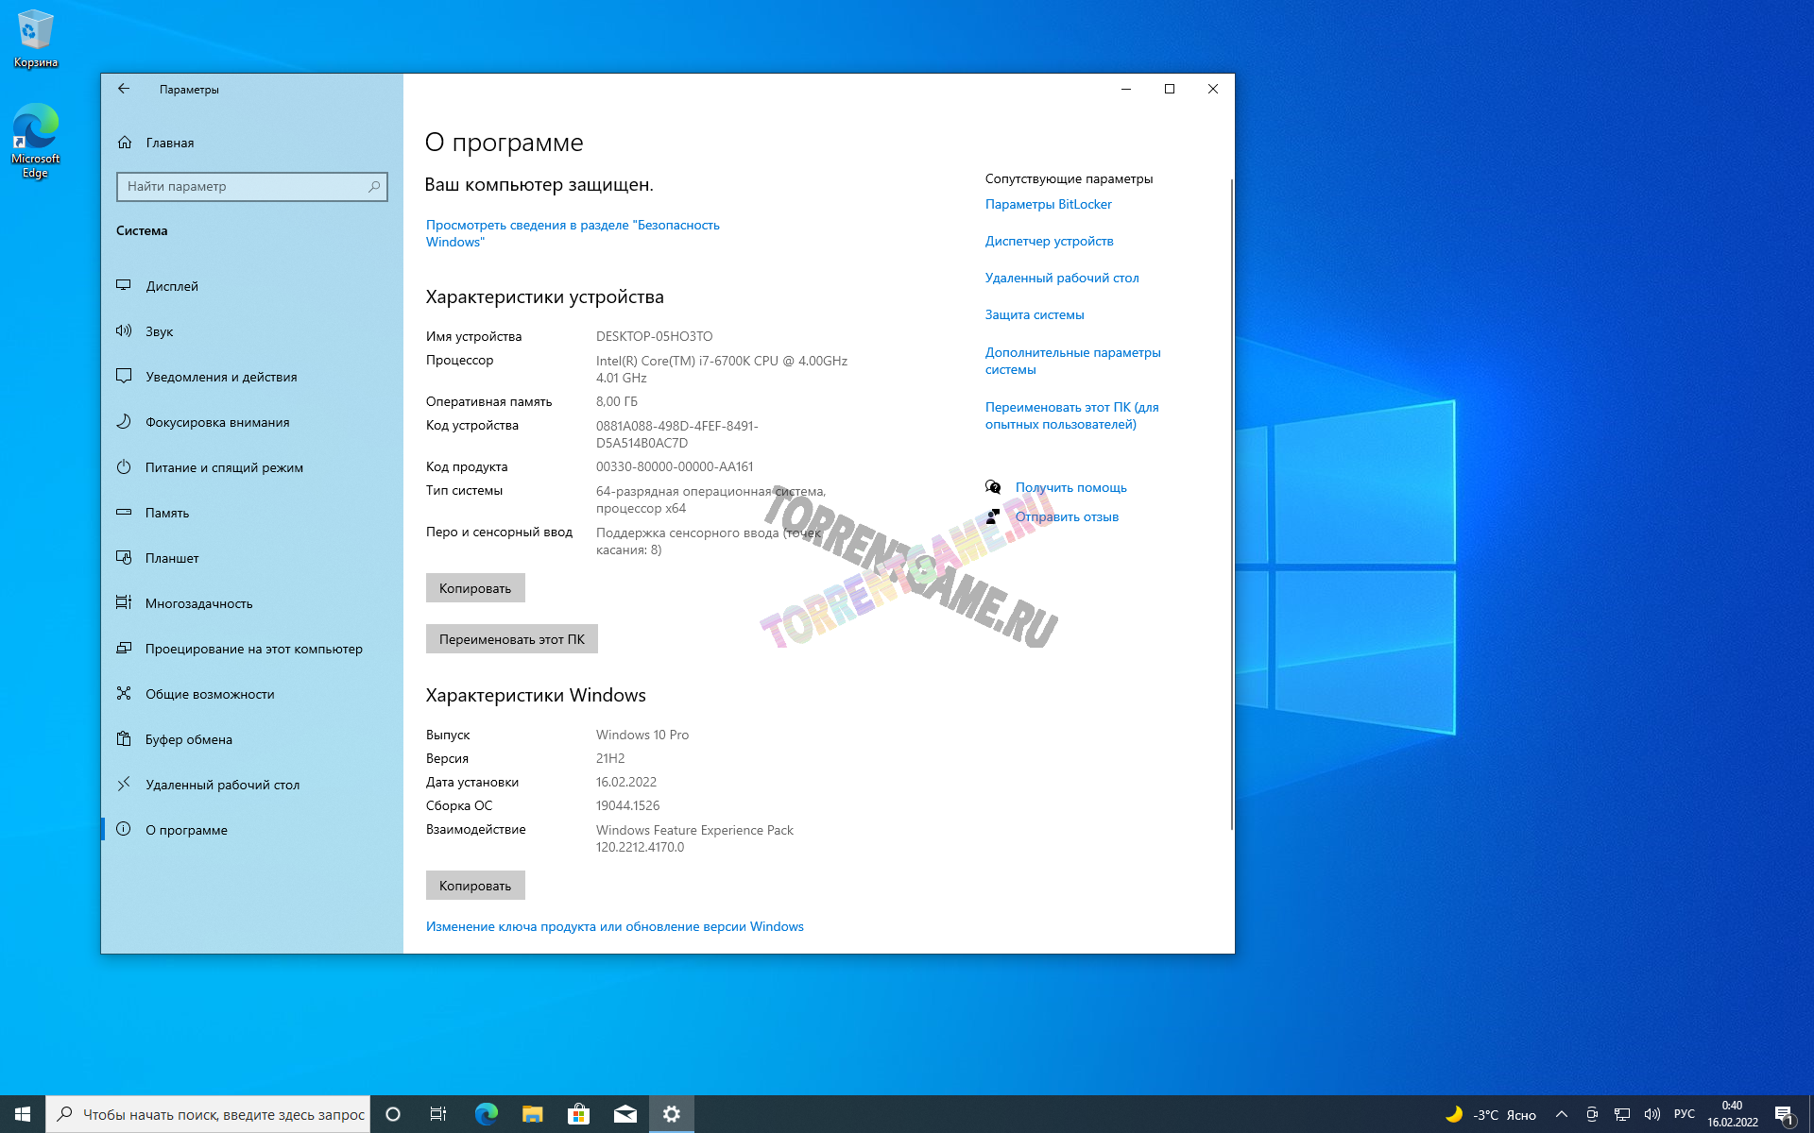The height and width of the screenshot is (1133, 1814).
Task: Open Параметры BitLocker link
Action: [1048, 204]
